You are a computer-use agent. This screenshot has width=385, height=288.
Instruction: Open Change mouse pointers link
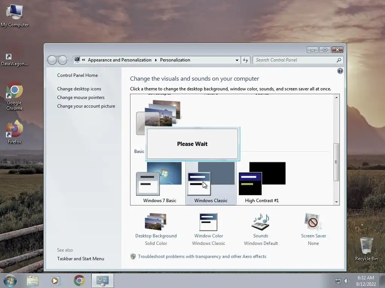(81, 97)
